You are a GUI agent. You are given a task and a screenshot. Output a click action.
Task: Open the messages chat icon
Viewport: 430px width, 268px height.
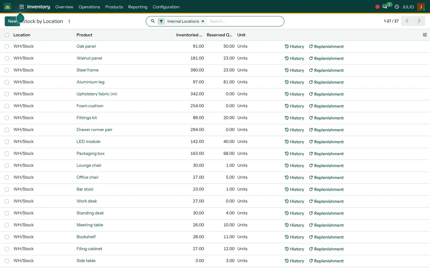tap(385, 7)
